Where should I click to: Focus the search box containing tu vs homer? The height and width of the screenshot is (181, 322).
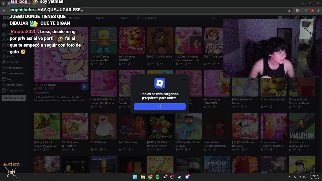(x=176, y=18)
